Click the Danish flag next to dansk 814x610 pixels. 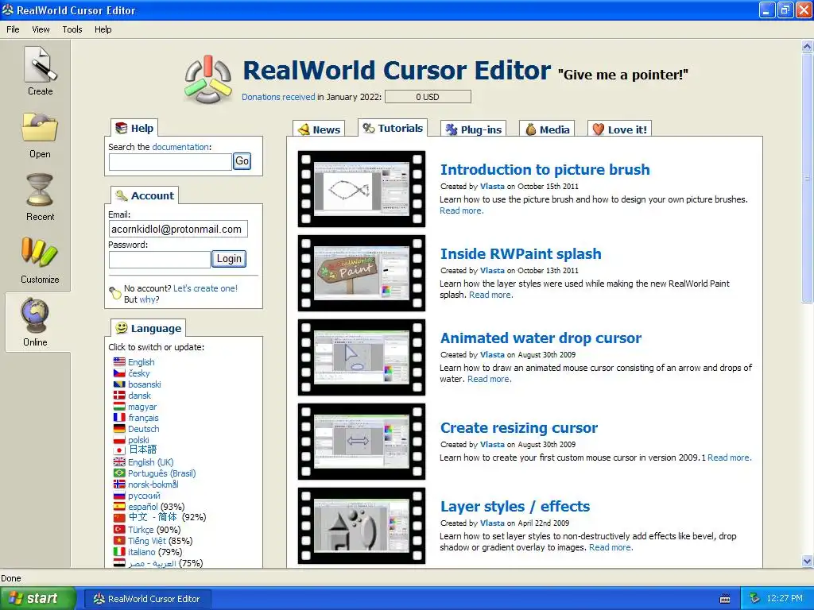tap(119, 396)
